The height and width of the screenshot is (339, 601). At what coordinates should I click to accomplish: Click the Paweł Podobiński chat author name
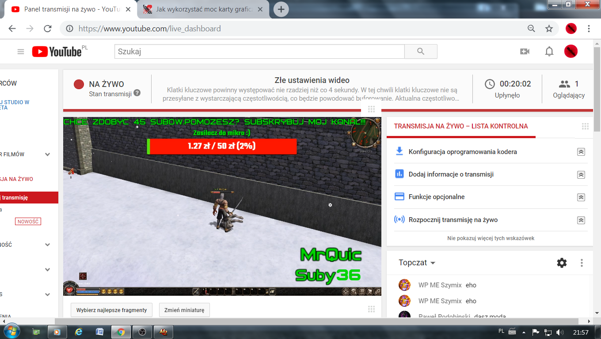[x=444, y=316]
